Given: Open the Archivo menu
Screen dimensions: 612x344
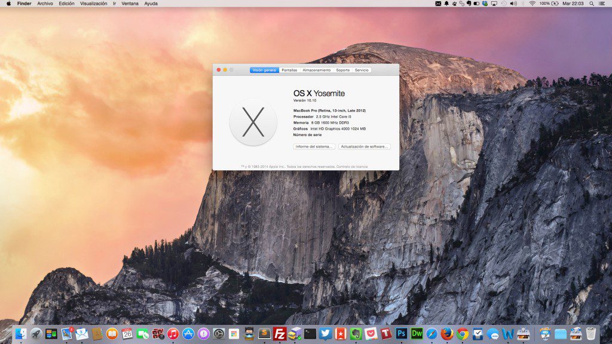Looking at the screenshot, I should tap(45, 4).
